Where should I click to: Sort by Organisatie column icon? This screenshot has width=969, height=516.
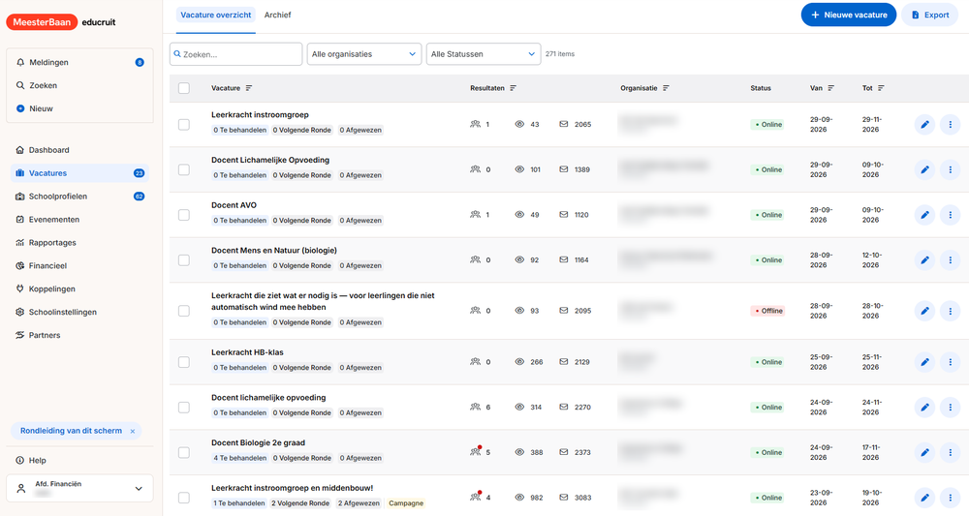point(667,88)
